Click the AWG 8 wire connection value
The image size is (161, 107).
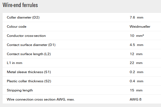[136, 99]
